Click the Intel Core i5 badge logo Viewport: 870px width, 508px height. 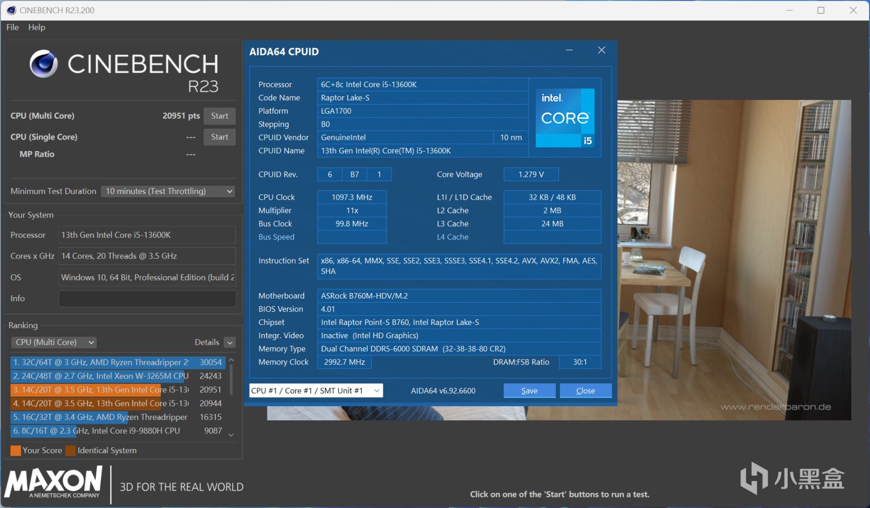(565, 118)
